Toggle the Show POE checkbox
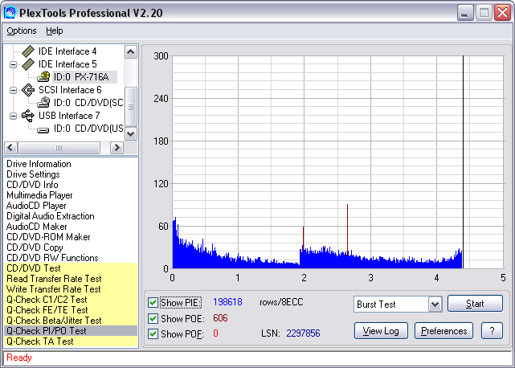Viewport: 515px width, 368px height. pos(153,318)
